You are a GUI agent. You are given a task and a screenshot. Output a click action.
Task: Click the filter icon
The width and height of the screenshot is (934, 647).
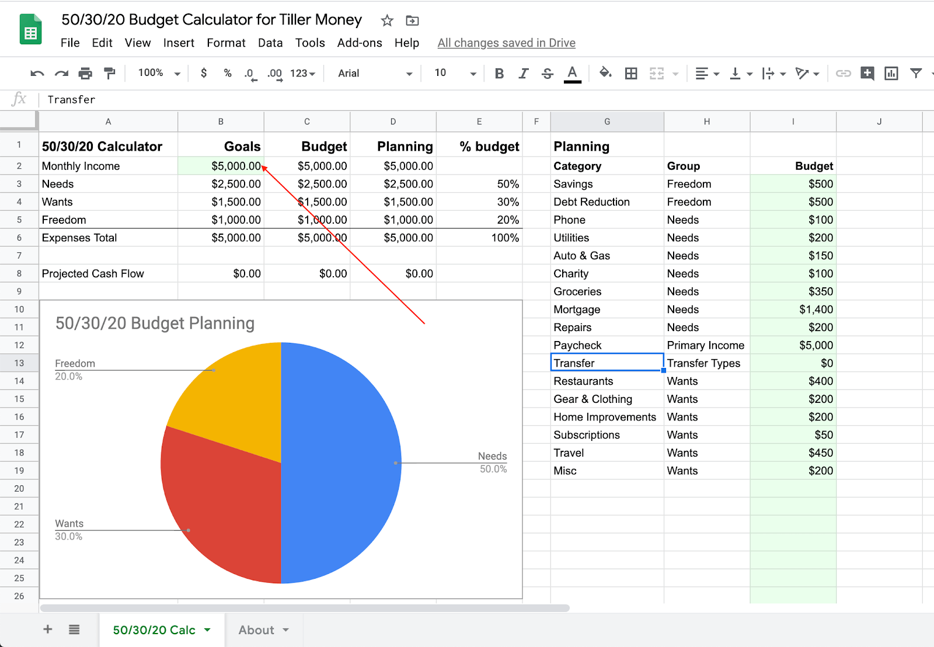916,73
